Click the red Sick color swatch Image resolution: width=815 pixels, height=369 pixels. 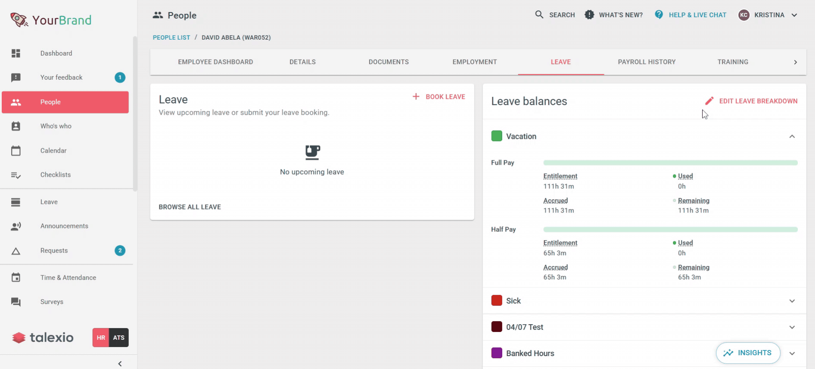(x=497, y=300)
